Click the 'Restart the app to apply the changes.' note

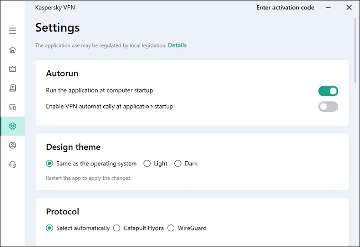(89, 178)
